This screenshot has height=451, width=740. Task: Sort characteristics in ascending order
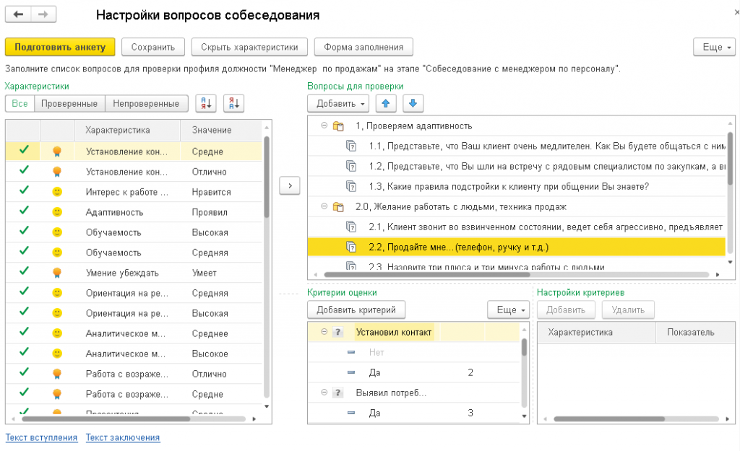[x=206, y=103]
